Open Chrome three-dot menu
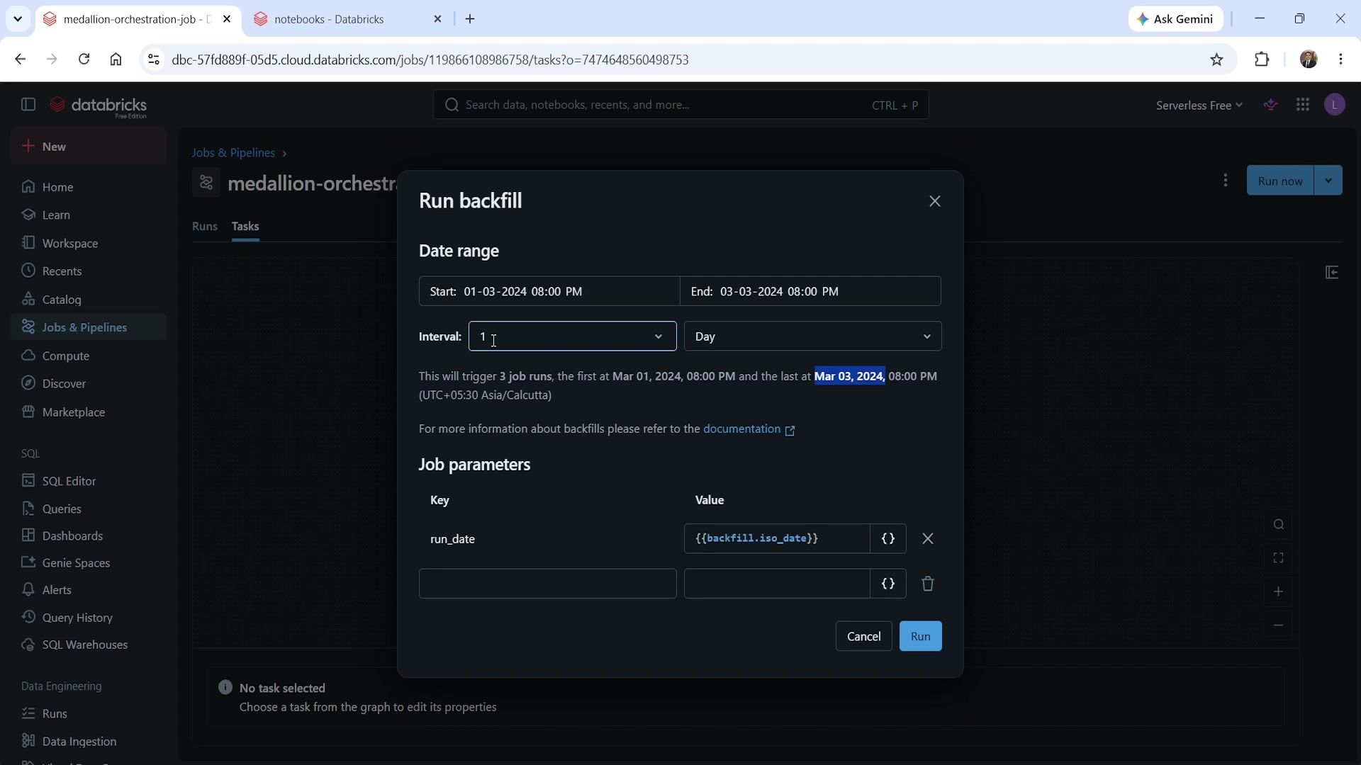1361x765 pixels. (x=1341, y=59)
